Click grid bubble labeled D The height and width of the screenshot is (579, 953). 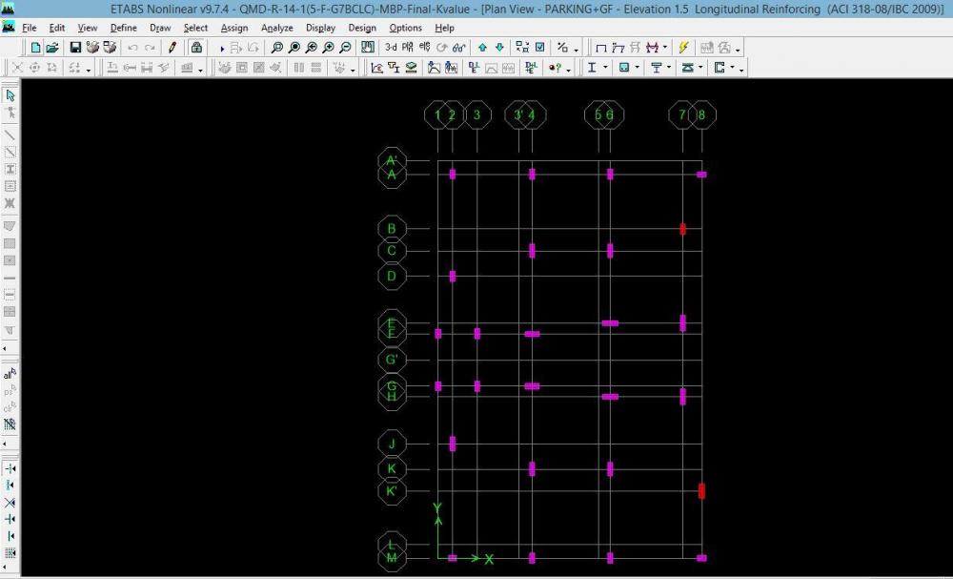[x=392, y=276]
